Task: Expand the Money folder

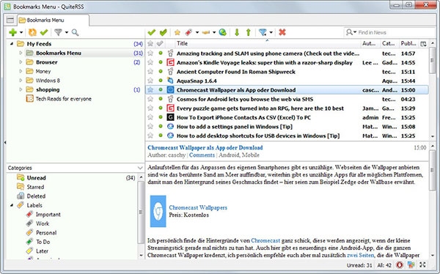Action: (21, 71)
